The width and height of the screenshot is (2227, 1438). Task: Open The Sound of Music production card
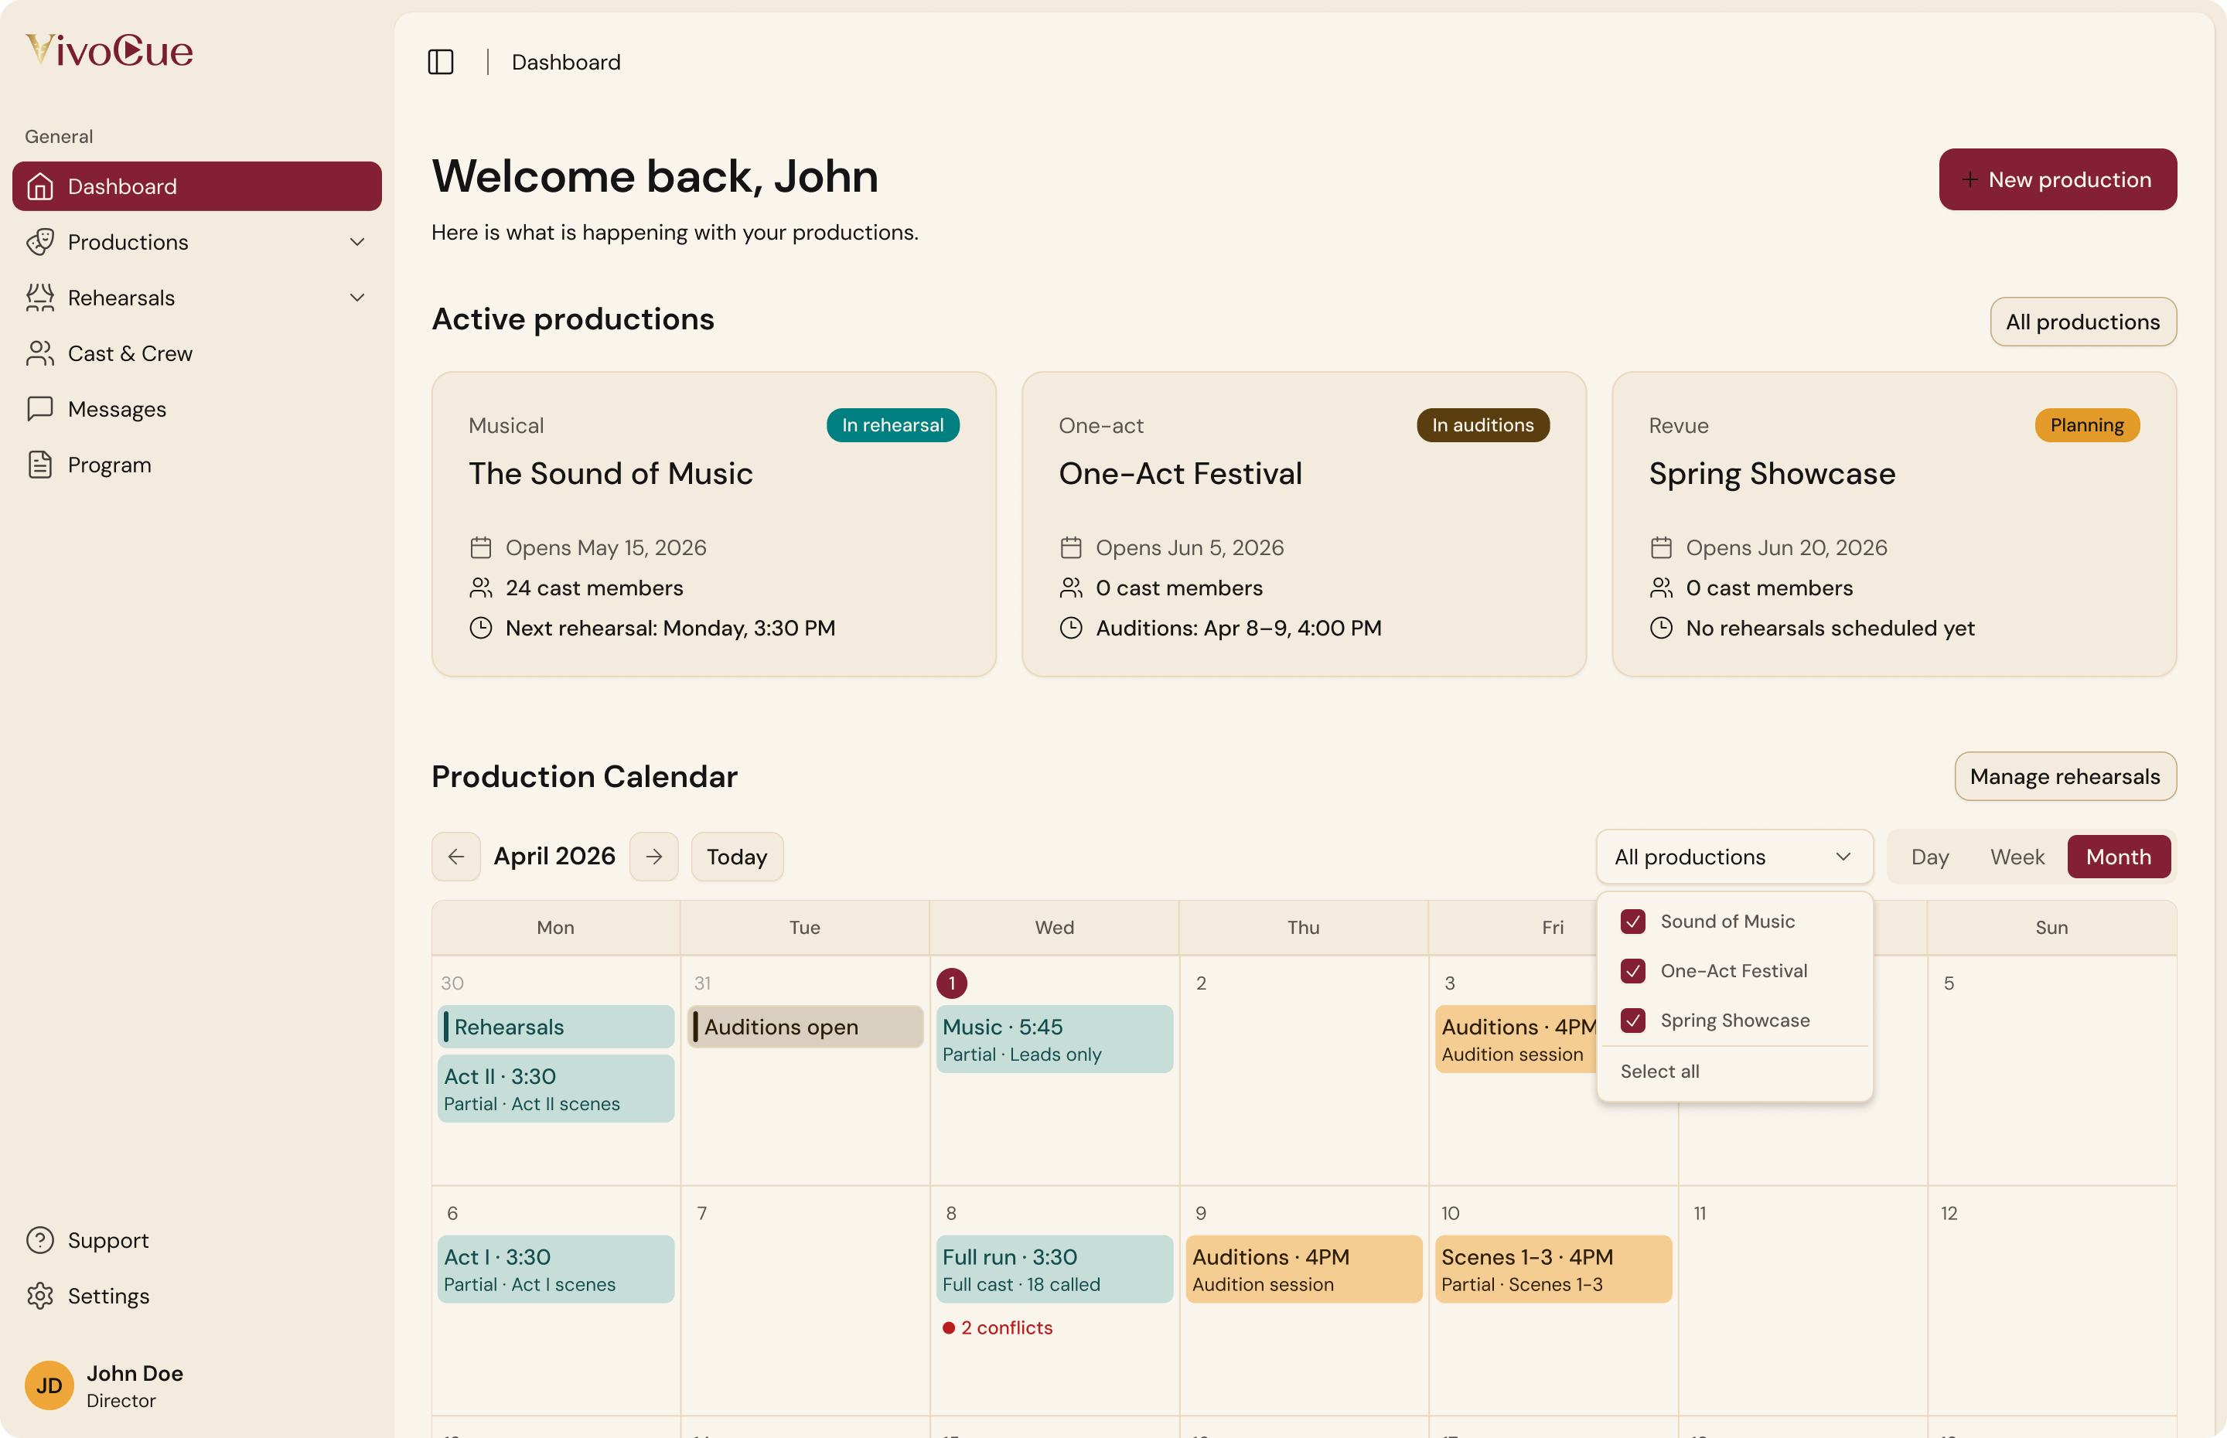(x=714, y=524)
